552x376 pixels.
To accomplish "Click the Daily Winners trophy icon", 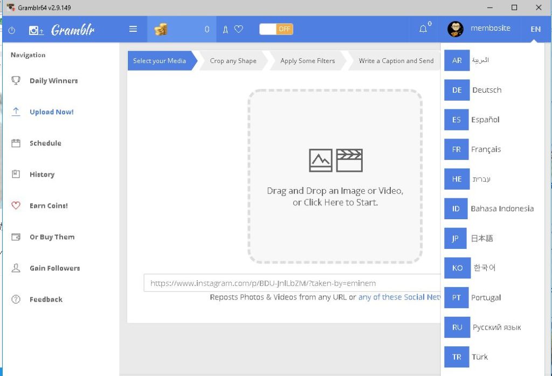I will click(x=16, y=81).
